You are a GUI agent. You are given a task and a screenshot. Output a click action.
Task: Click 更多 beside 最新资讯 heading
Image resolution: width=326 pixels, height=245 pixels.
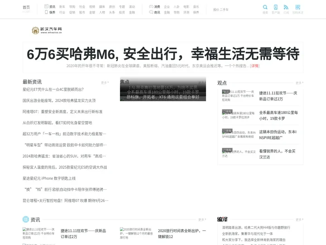click(x=105, y=83)
